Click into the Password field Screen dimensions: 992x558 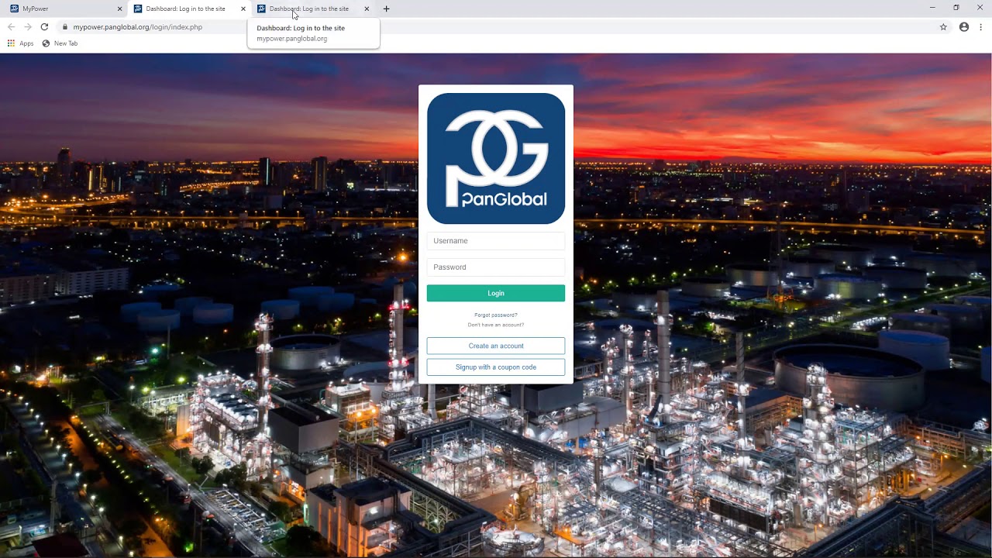pyautogui.click(x=496, y=267)
